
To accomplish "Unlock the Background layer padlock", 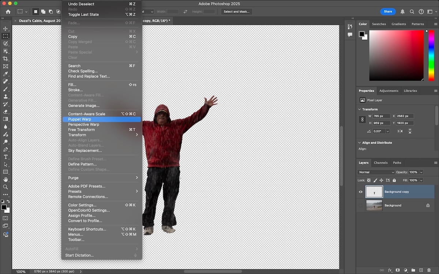I will tap(428, 205).
